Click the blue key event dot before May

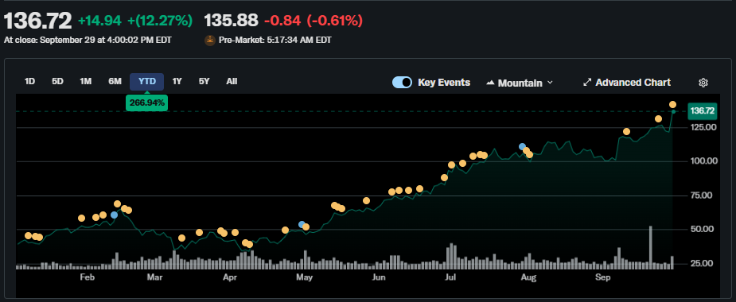[x=302, y=225]
